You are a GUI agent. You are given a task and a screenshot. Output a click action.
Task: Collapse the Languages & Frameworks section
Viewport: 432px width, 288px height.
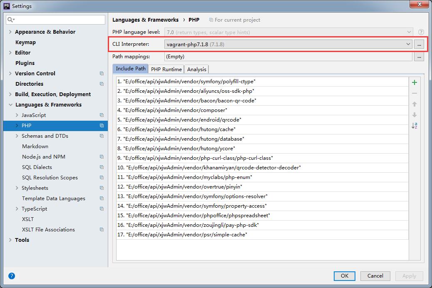10,105
